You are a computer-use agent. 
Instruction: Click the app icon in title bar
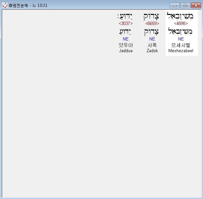click(5, 5)
